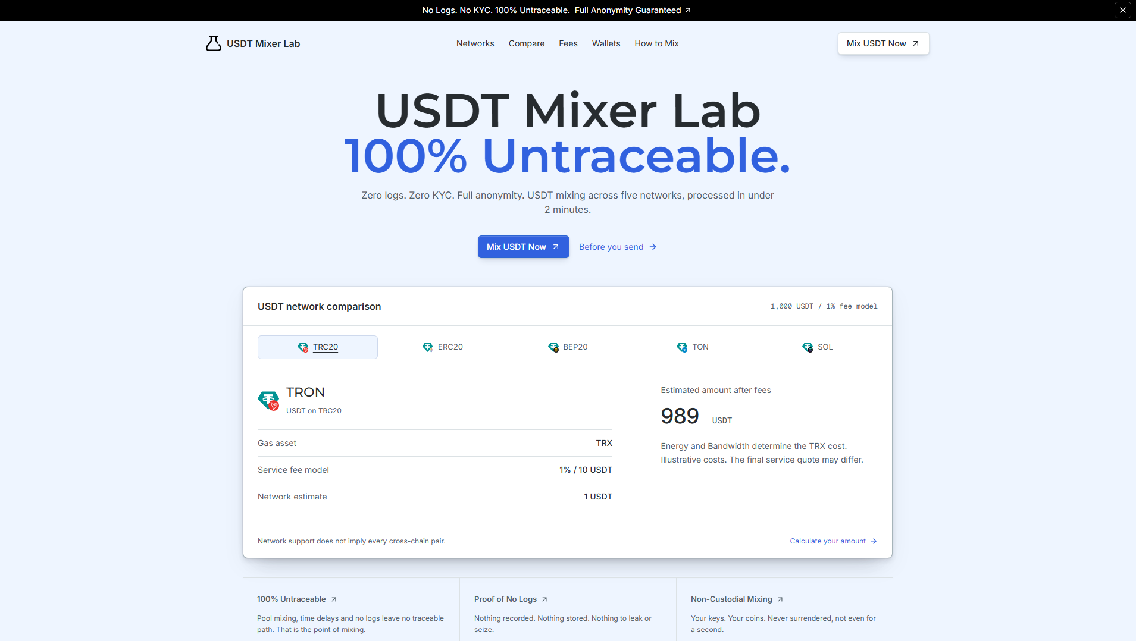Click the arrow icon in header Mix USDT Now button
The image size is (1136, 641).
pos(916,43)
